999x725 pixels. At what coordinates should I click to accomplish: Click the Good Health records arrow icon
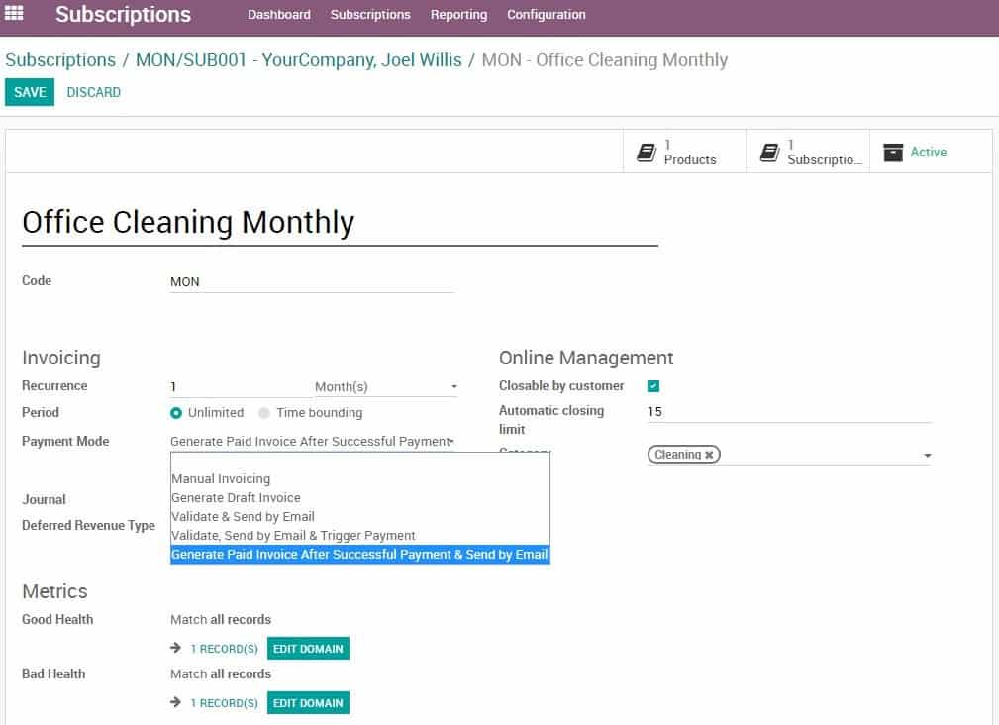[x=176, y=649]
